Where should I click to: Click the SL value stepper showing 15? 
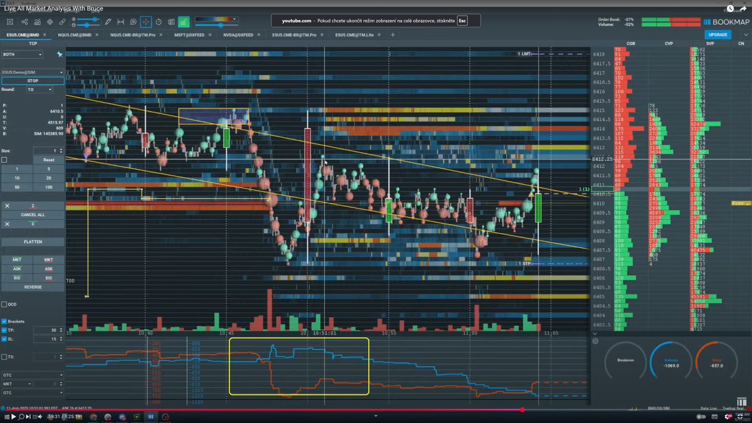(x=49, y=339)
